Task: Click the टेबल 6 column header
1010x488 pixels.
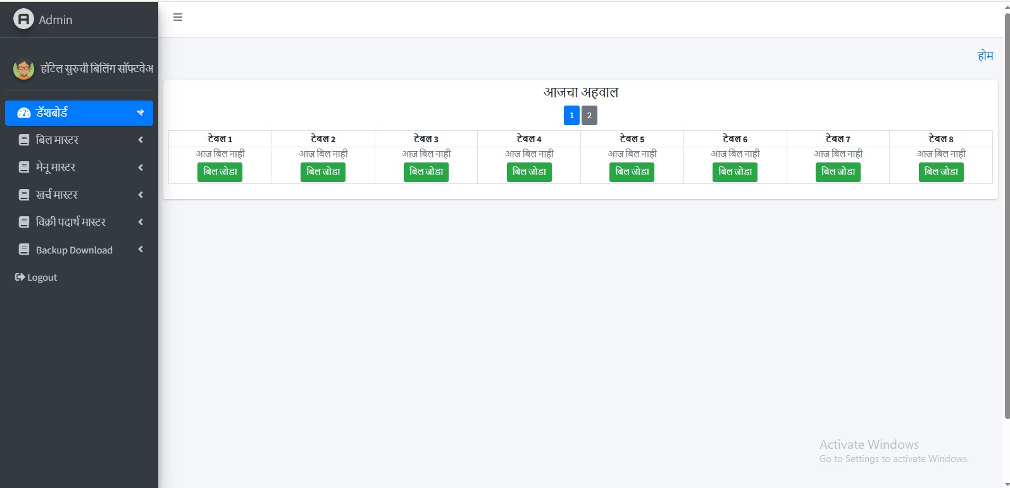Action: pos(735,139)
